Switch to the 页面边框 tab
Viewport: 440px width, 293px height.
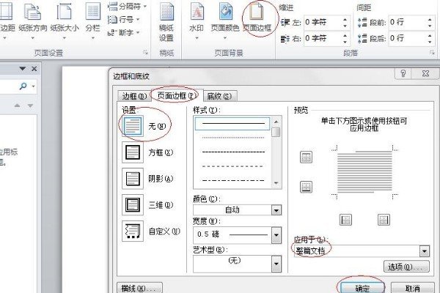(175, 96)
